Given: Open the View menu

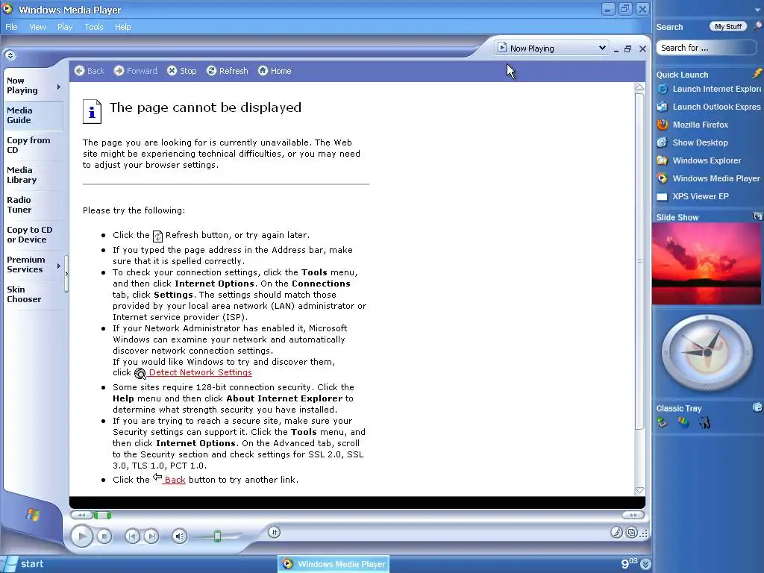Looking at the screenshot, I should (x=37, y=27).
